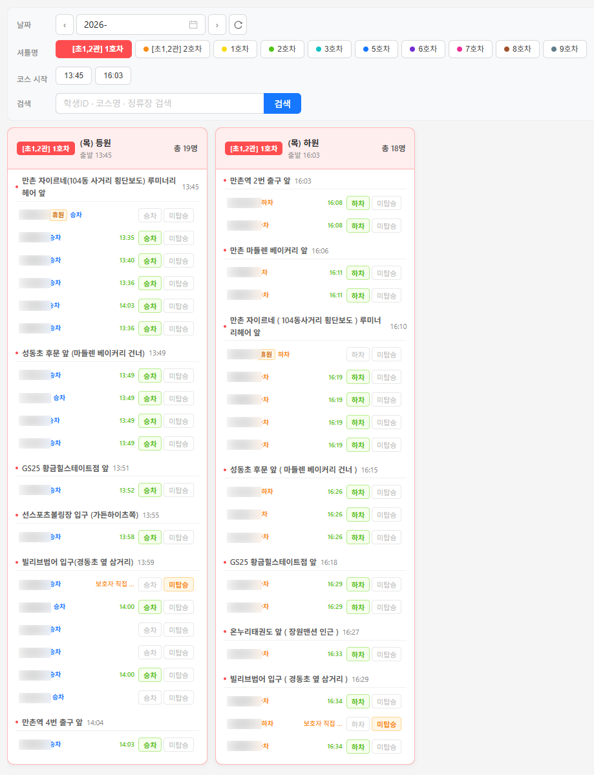The width and height of the screenshot is (594, 775).
Task: Mark 미탑승 for the 휴원 row in 하원
Action: 387,354
